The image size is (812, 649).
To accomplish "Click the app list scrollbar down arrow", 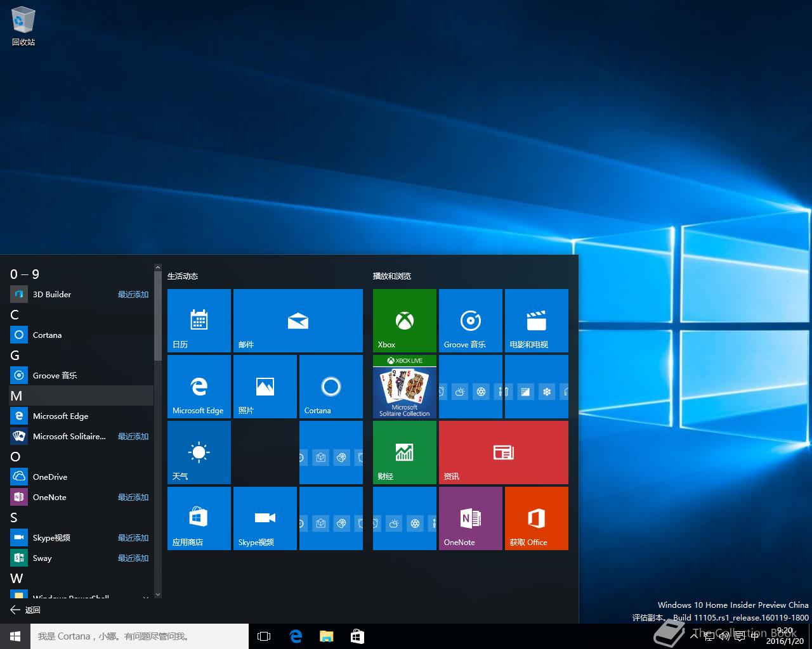I will (158, 594).
